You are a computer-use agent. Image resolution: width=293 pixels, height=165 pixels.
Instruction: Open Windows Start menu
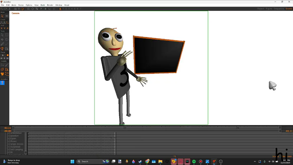(72, 161)
